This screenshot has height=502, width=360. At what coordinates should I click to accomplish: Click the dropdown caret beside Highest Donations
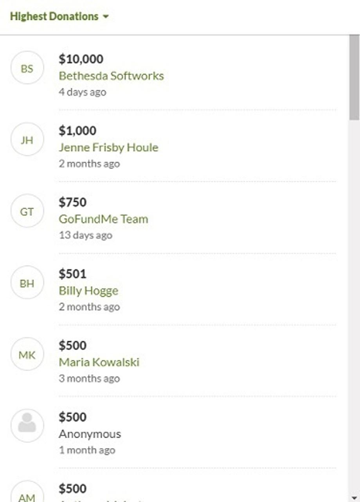(x=106, y=17)
